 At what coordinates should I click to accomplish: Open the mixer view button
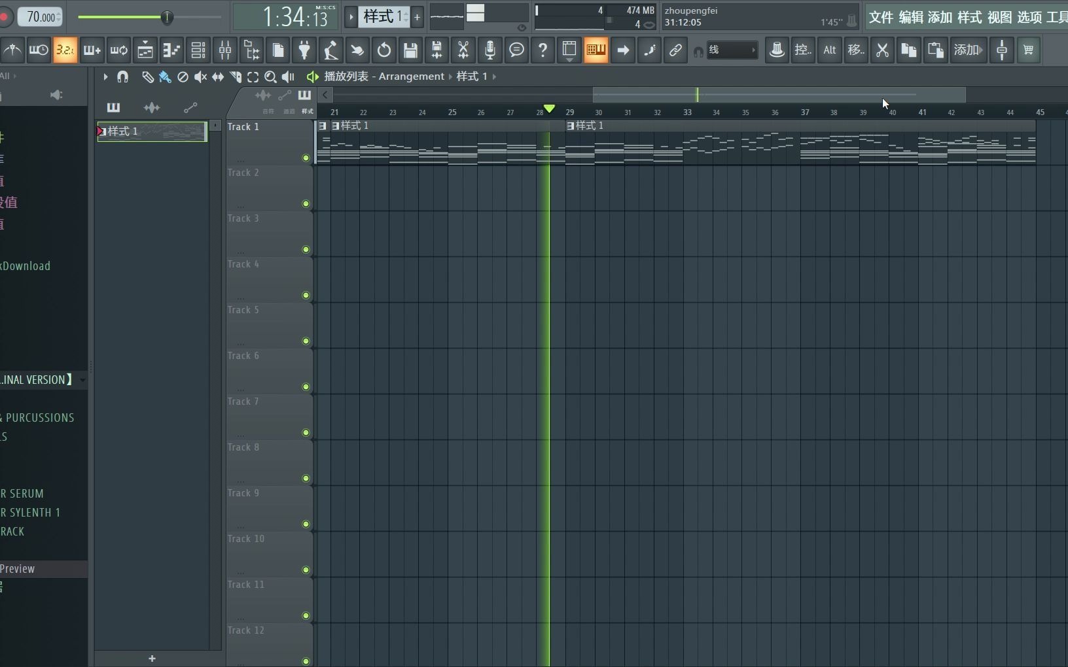tap(225, 50)
